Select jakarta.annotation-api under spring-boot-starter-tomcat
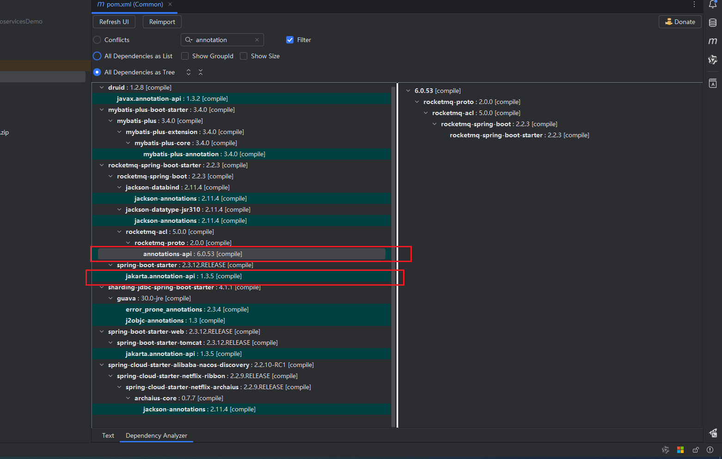 (242, 354)
